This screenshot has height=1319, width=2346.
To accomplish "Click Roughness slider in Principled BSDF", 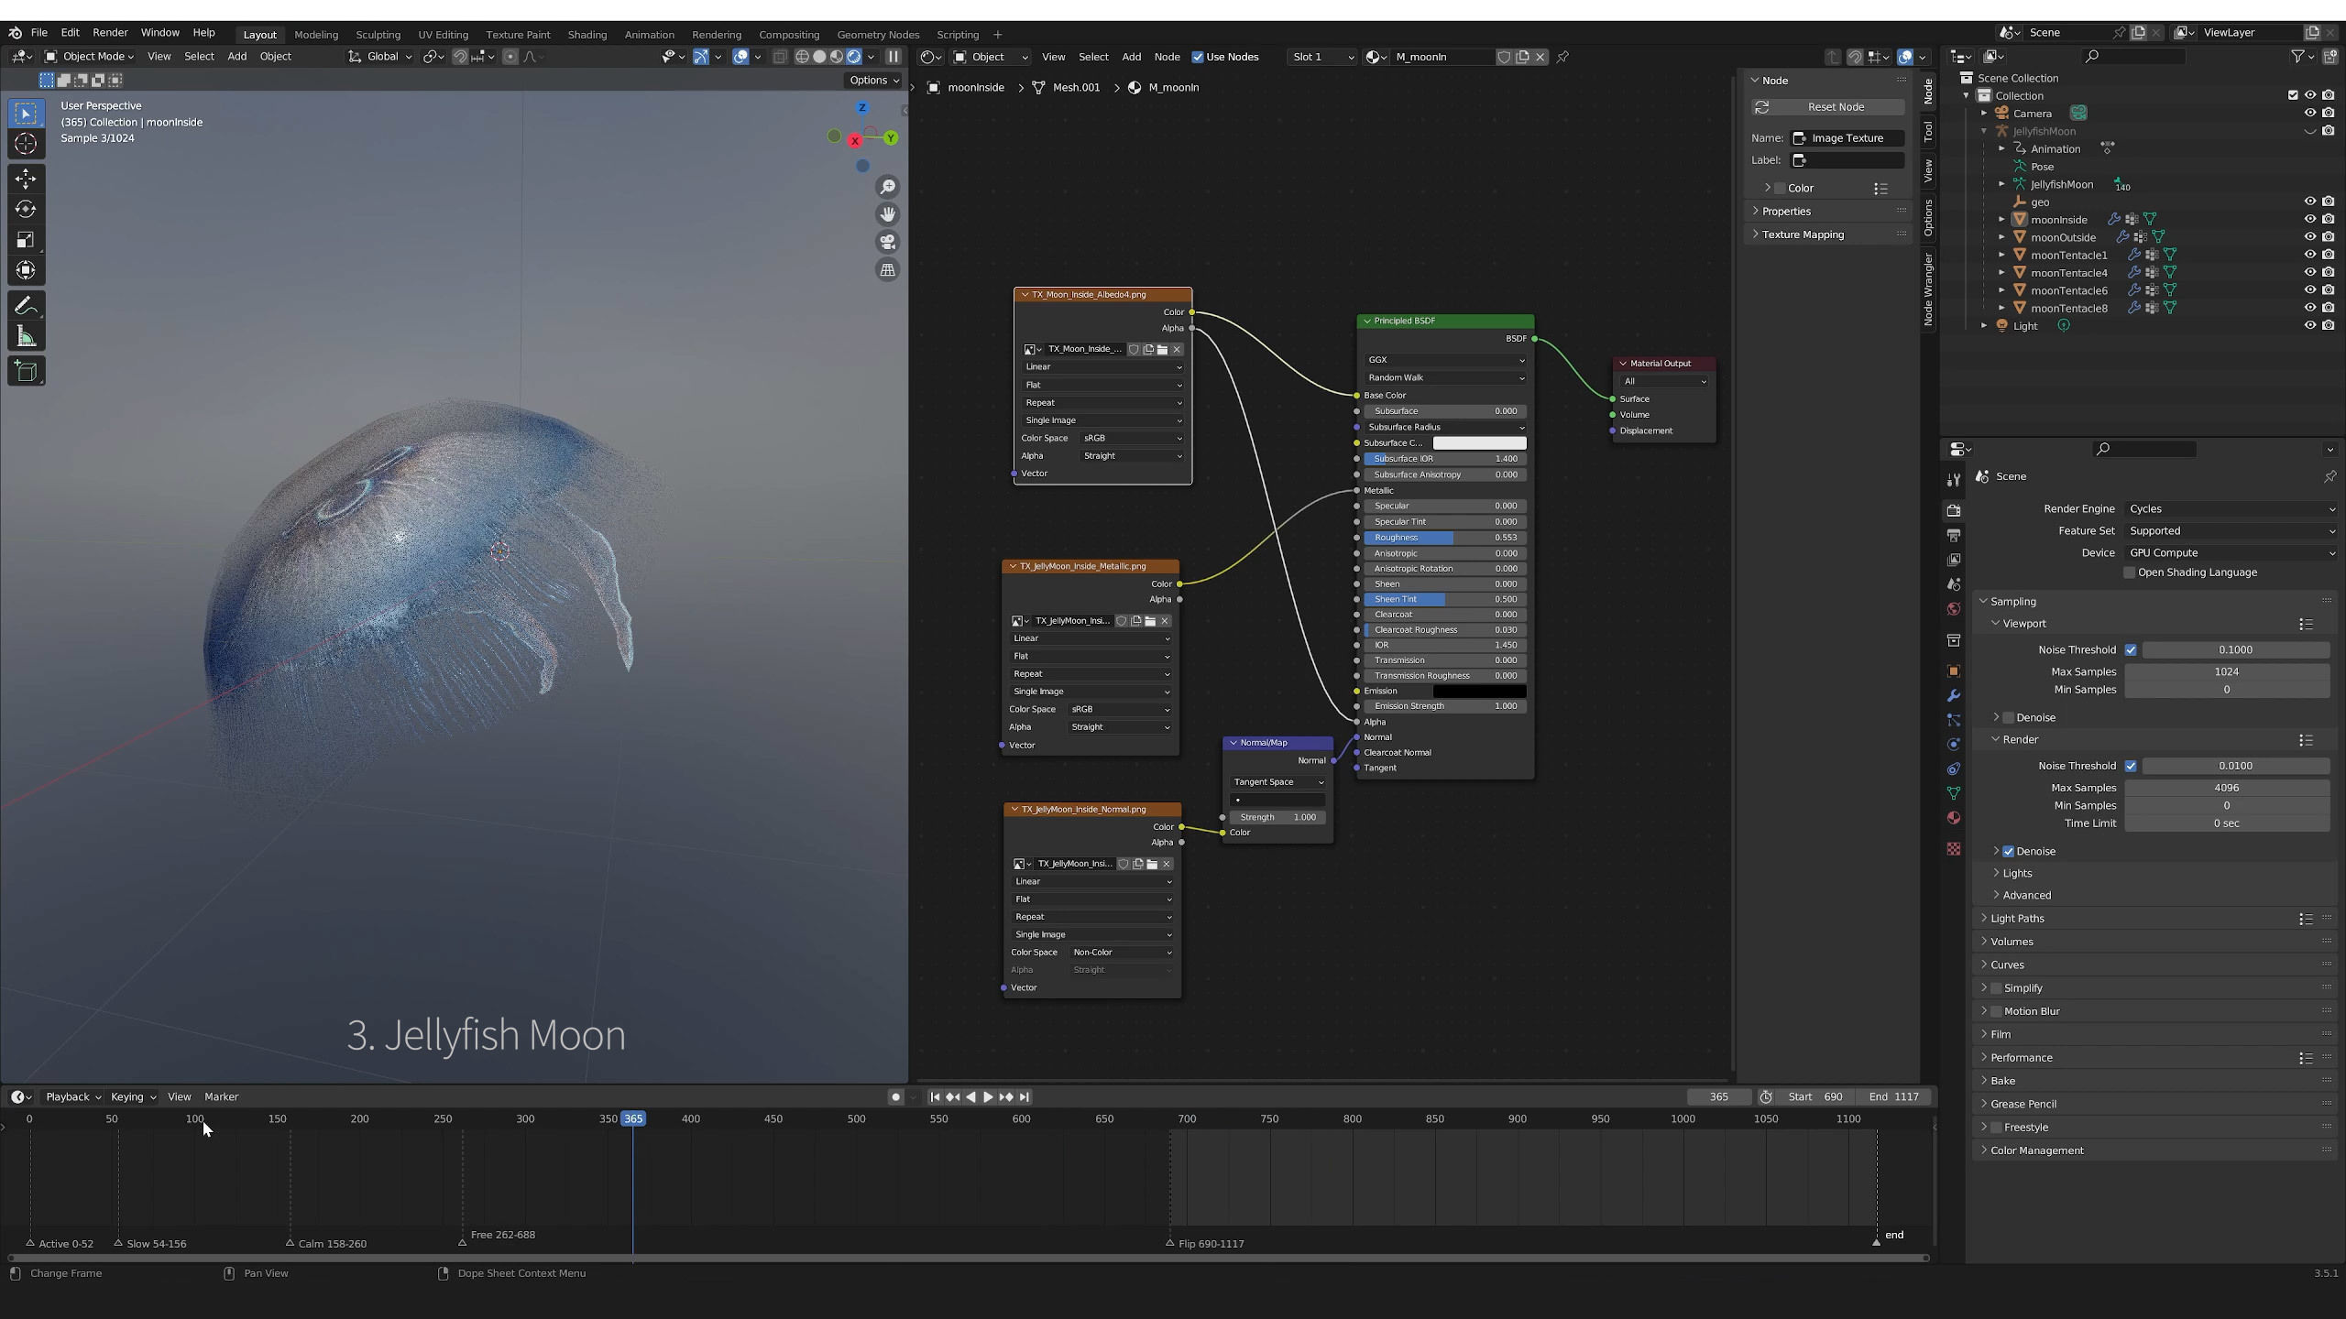I will coord(1445,538).
